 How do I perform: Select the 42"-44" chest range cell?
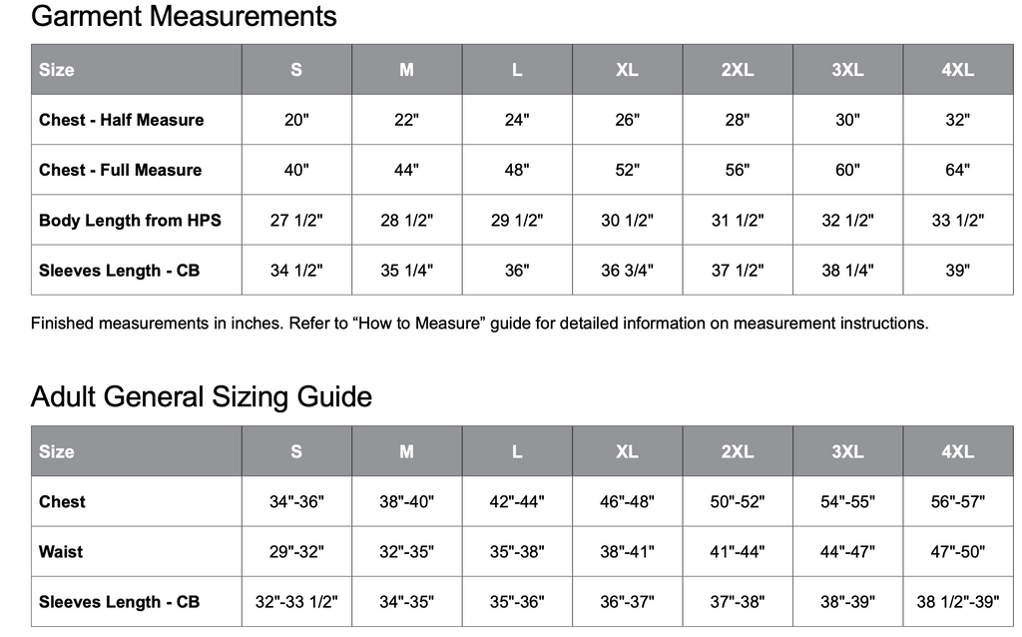pos(517,502)
